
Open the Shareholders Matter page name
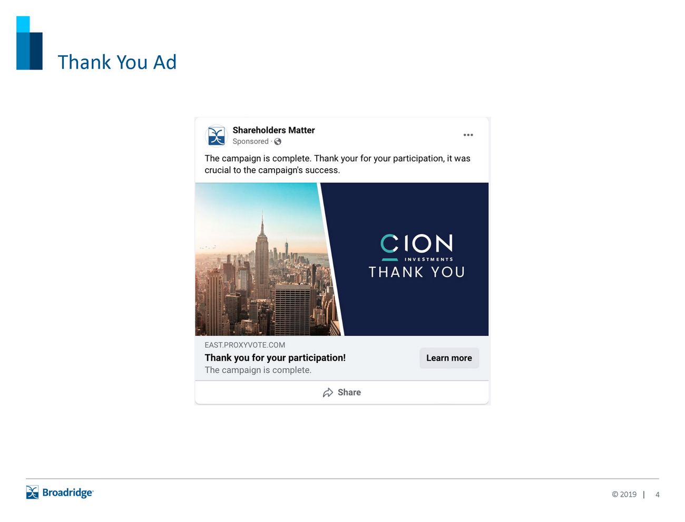pyautogui.click(x=273, y=130)
